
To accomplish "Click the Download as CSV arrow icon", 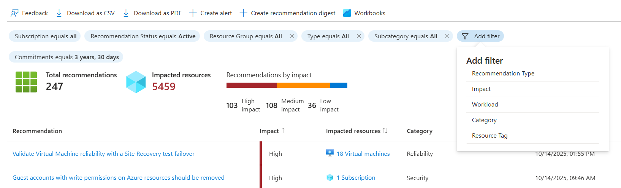I will click(59, 13).
